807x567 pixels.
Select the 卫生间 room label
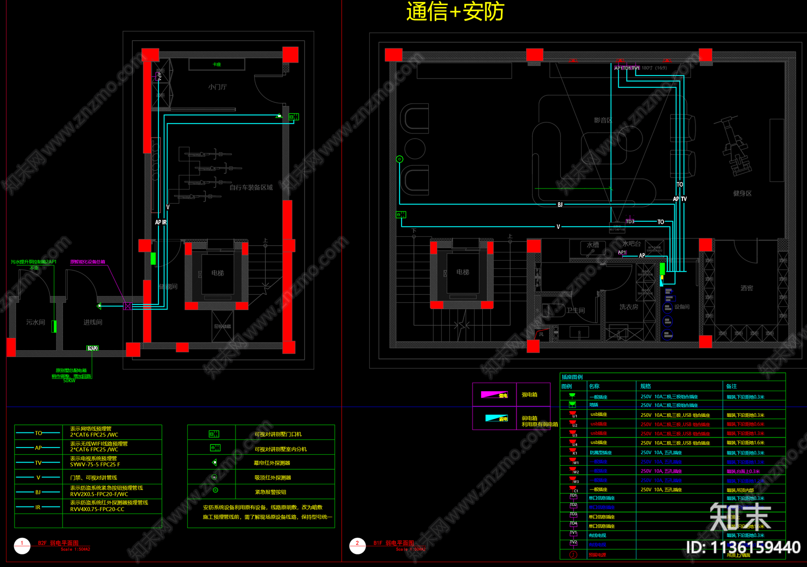(x=575, y=310)
